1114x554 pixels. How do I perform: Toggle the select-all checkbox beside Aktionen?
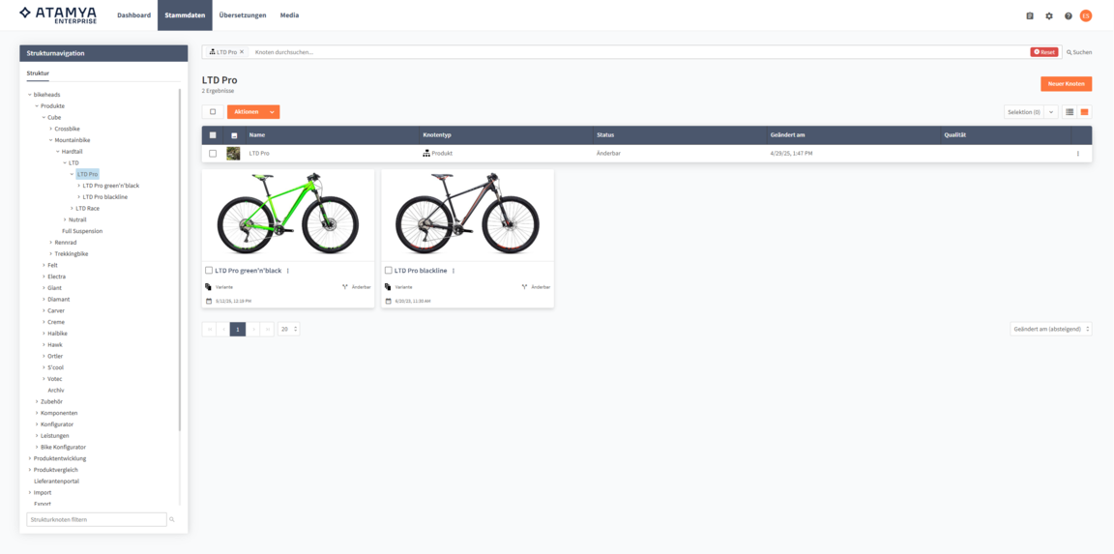213,111
